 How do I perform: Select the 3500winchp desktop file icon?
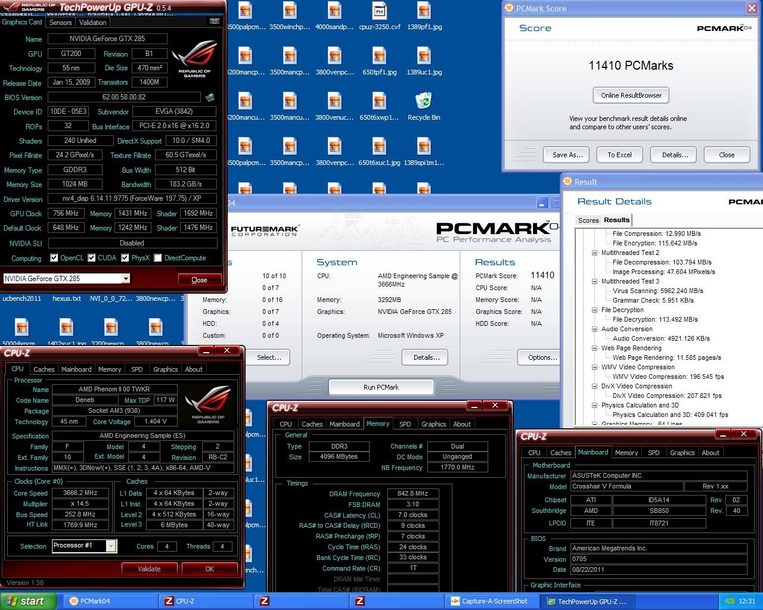point(290,17)
